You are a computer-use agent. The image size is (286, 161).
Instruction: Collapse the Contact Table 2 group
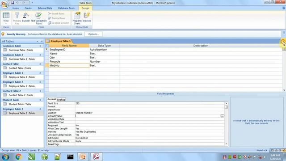pos(40,91)
